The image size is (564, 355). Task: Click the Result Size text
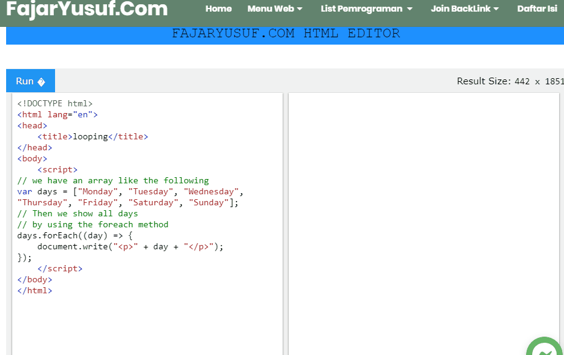tap(510, 81)
